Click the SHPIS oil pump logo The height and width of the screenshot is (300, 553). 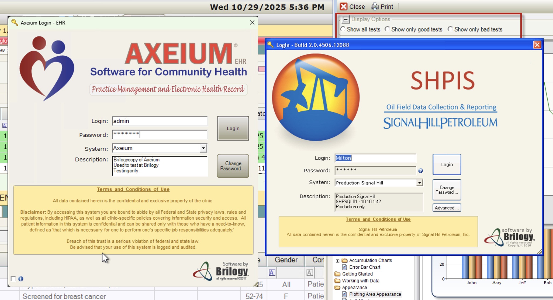tap(316, 97)
